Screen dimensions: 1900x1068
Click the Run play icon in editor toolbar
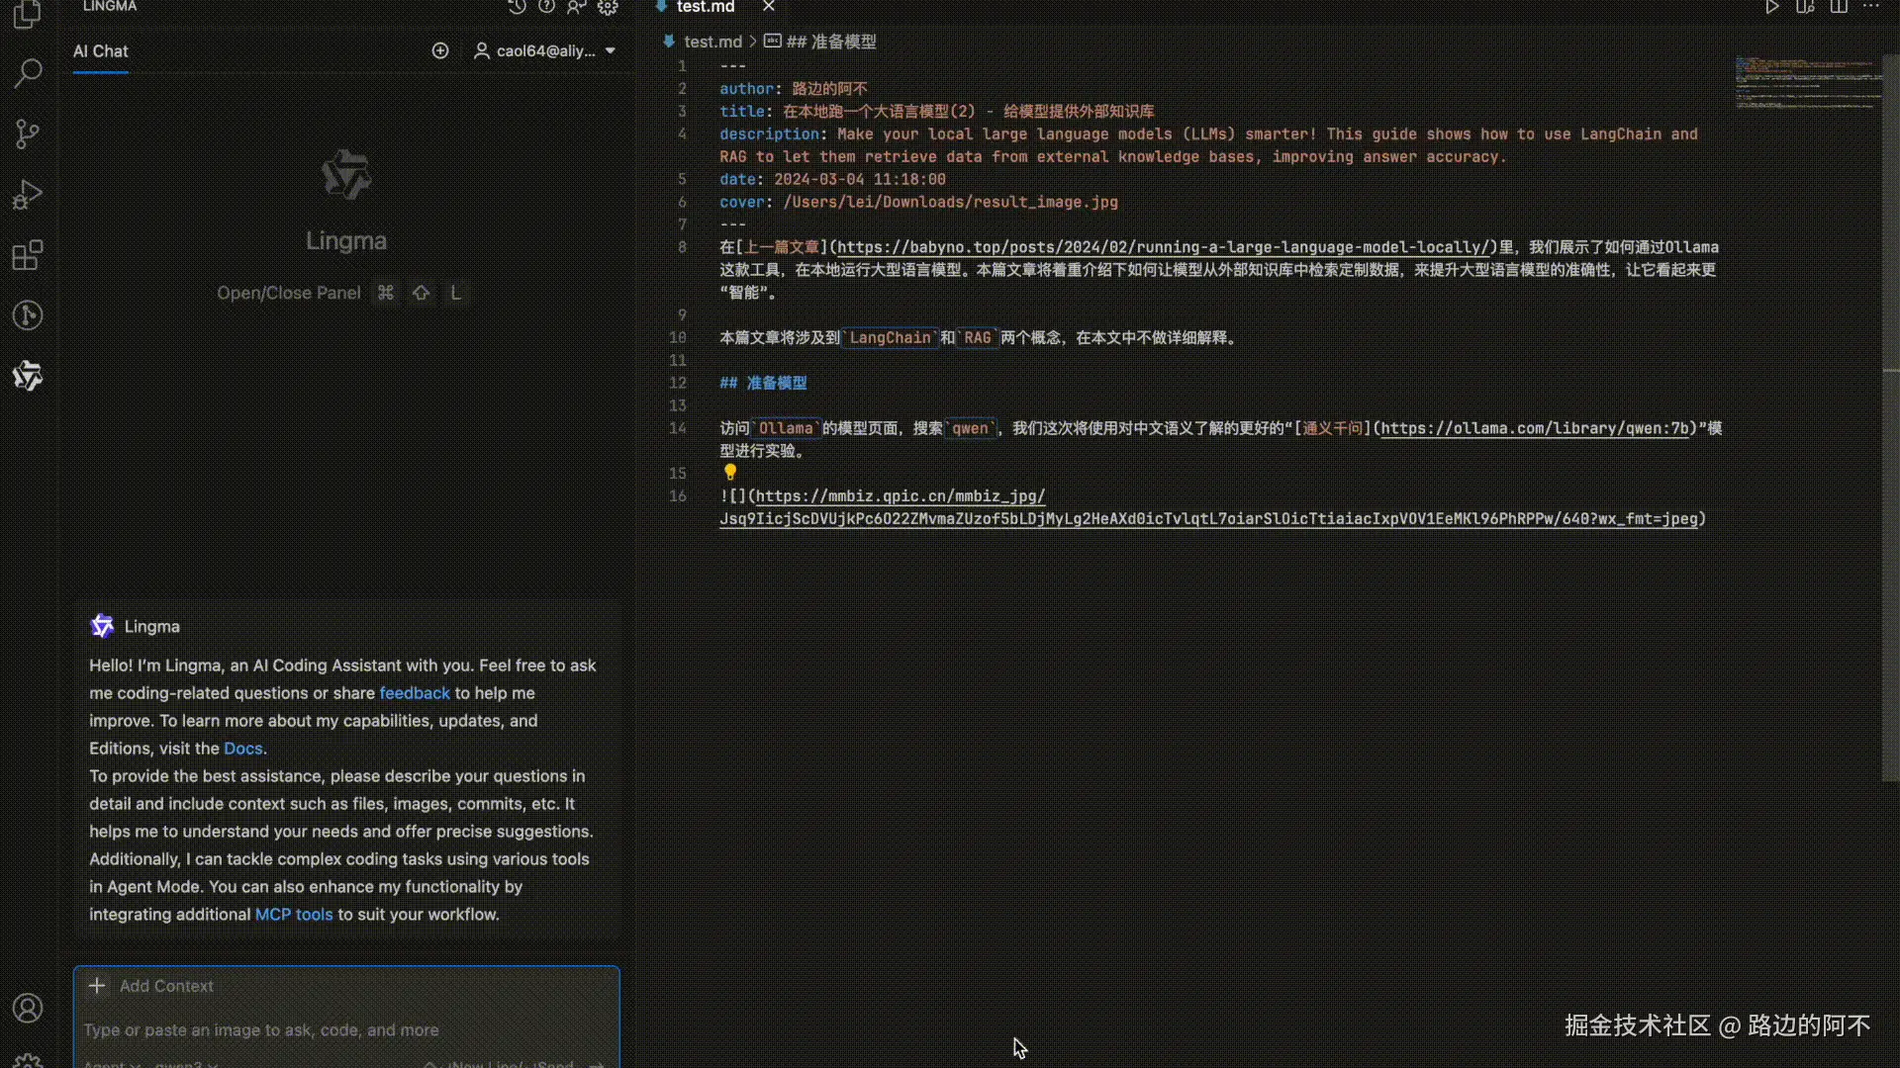point(1772,7)
